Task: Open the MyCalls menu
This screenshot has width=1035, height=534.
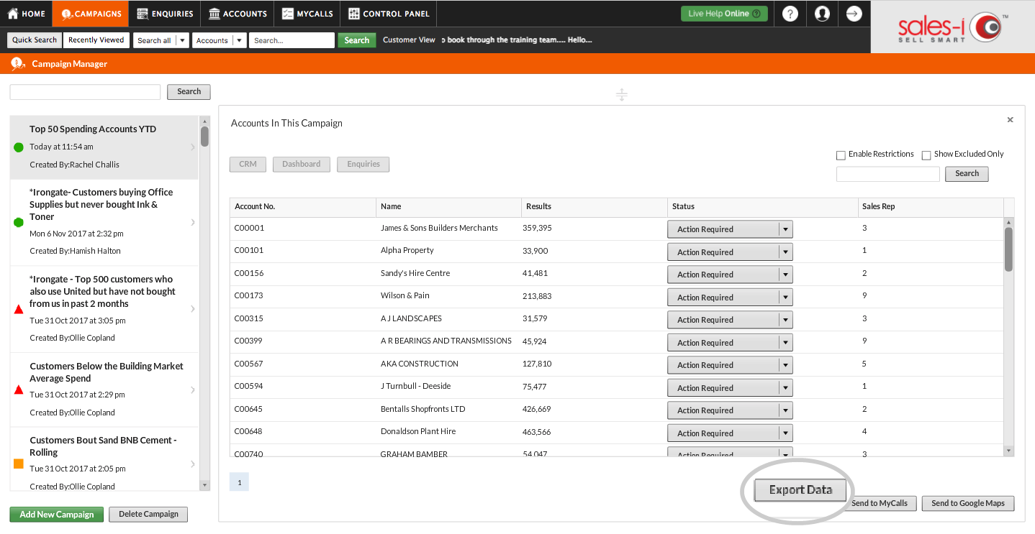Action: (307, 14)
